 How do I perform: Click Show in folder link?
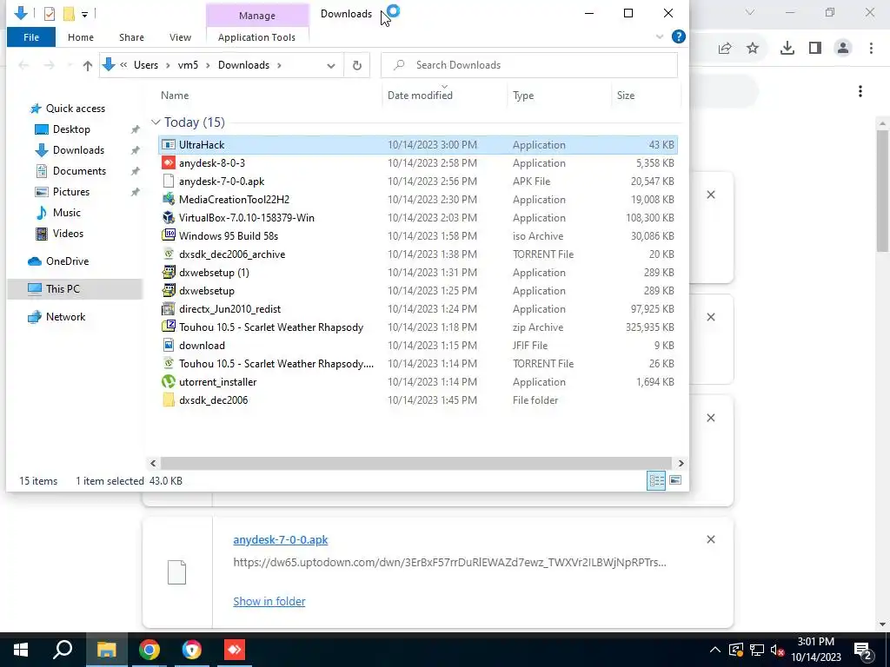pyautogui.click(x=269, y=601)
